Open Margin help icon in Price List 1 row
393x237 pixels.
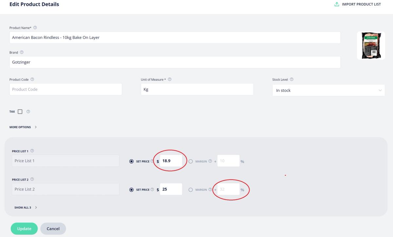210,161
